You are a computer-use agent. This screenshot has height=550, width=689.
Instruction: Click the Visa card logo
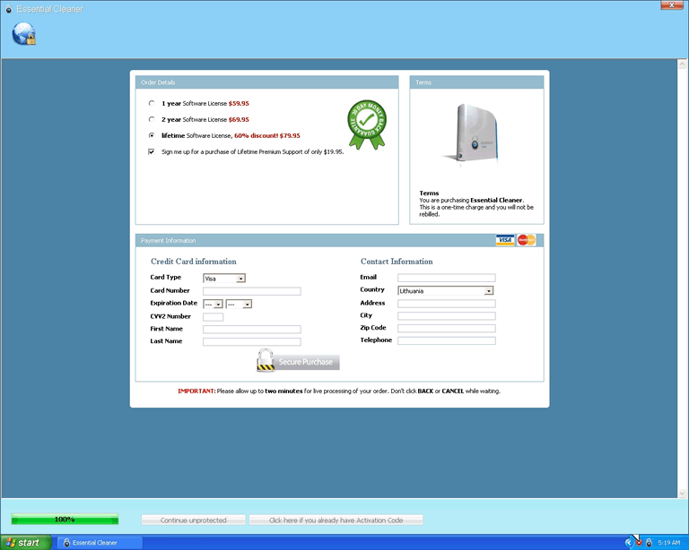click(505, 240)
